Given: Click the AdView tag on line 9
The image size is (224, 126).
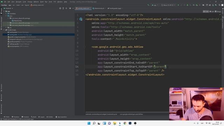Looking at the screenshot, I should coord(118,47).
